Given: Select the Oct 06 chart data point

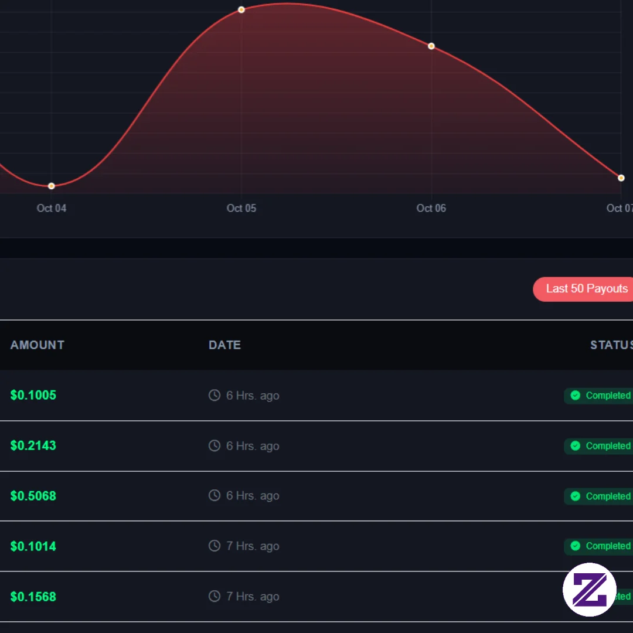Looking at the screenshot, I should coord(431,46).
